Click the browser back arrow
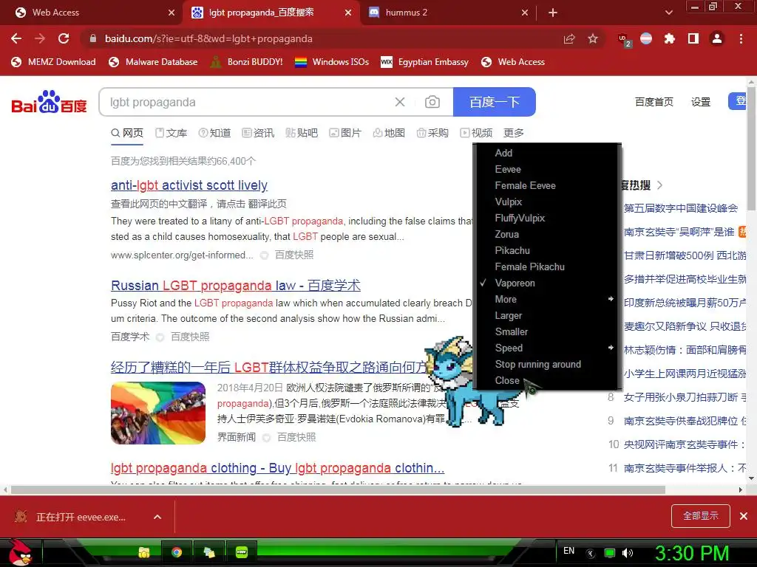 pos(16,38)
